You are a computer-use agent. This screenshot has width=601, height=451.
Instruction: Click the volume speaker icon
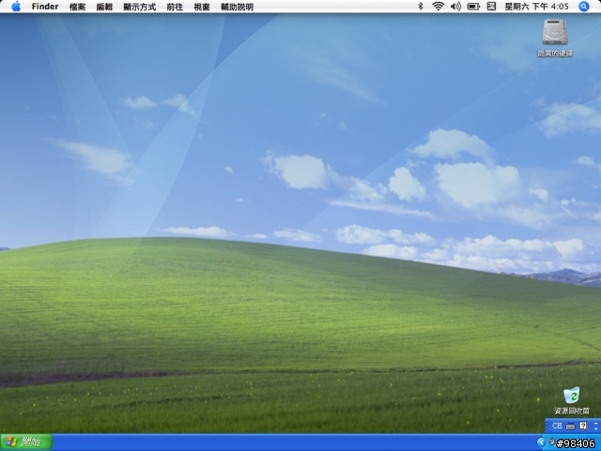[x=455, y=7]
